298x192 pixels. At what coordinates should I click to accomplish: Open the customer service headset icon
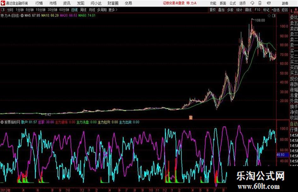tap(252, 3)
